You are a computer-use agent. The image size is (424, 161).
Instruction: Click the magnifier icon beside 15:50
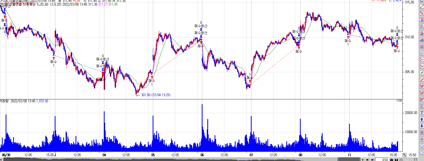405,155
